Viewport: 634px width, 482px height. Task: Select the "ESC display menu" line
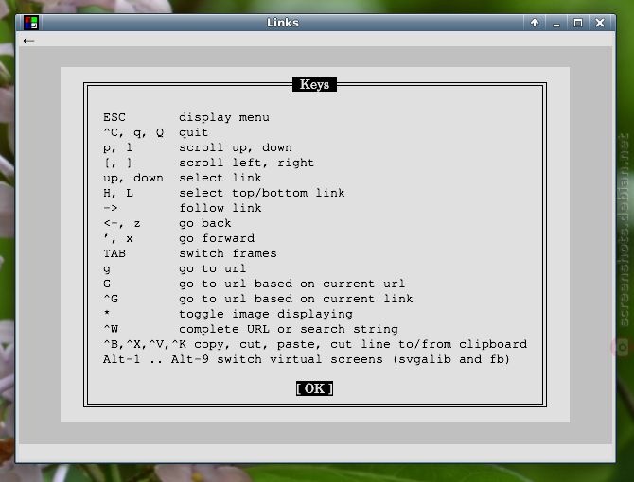[x=186, y=117]
